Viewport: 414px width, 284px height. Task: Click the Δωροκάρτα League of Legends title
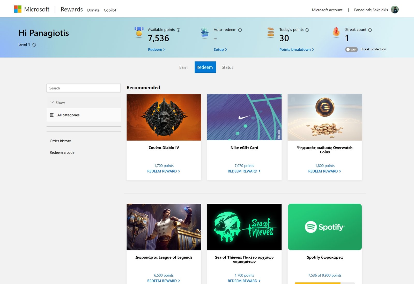(x=164, y=257)
